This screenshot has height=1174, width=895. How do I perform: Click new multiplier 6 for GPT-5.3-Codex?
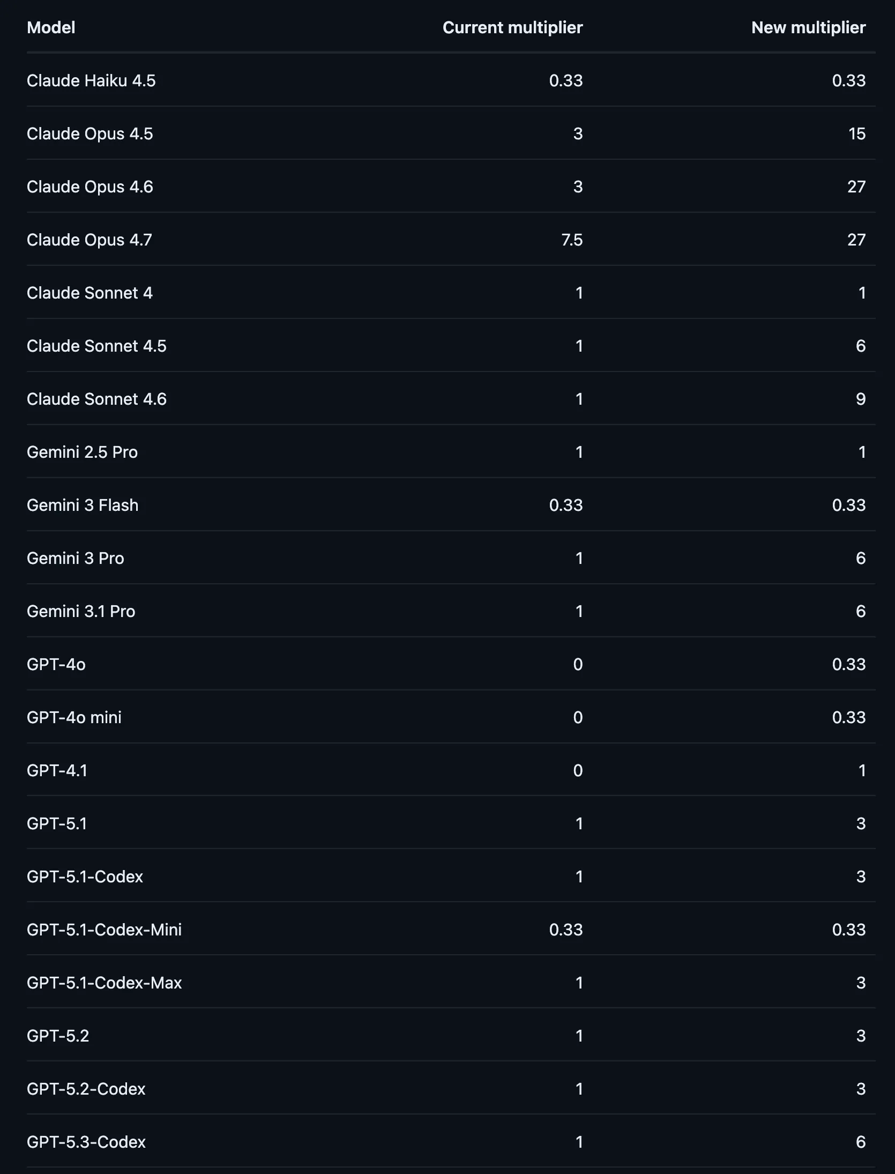(x=860, y=1142)
